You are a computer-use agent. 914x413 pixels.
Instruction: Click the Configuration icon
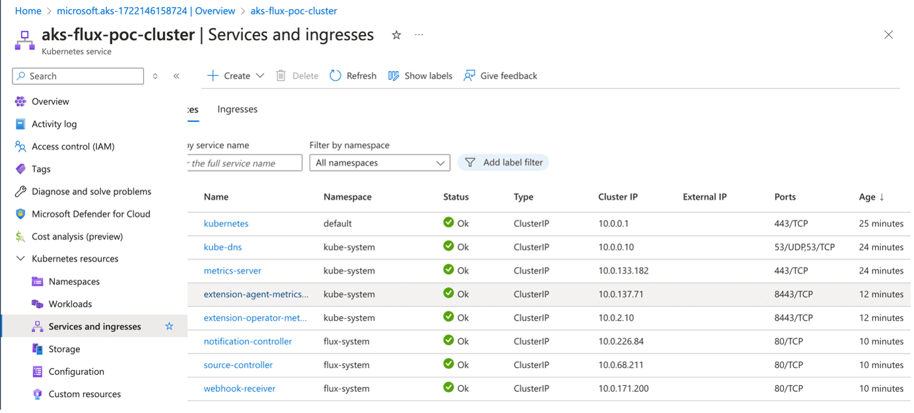(x=38, y=371)
